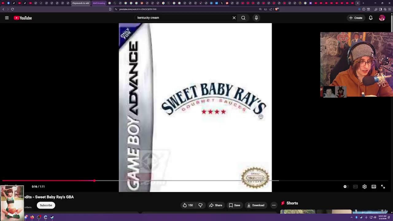This screenshot has width=393, height=221.
Task: Open player settings gear
Action: pos(364,187)
